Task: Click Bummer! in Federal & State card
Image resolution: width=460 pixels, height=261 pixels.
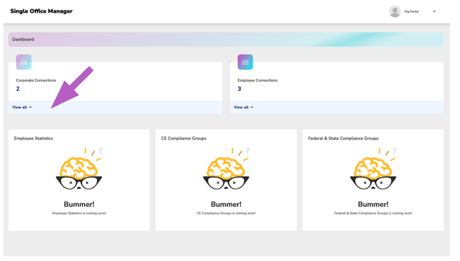Action: (x=373, y=204)
